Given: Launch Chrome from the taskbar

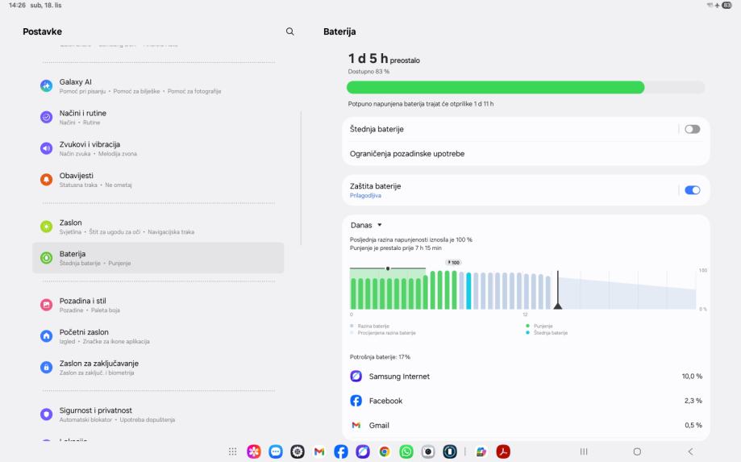Looking at the screenshot, I should pos(385,452).
